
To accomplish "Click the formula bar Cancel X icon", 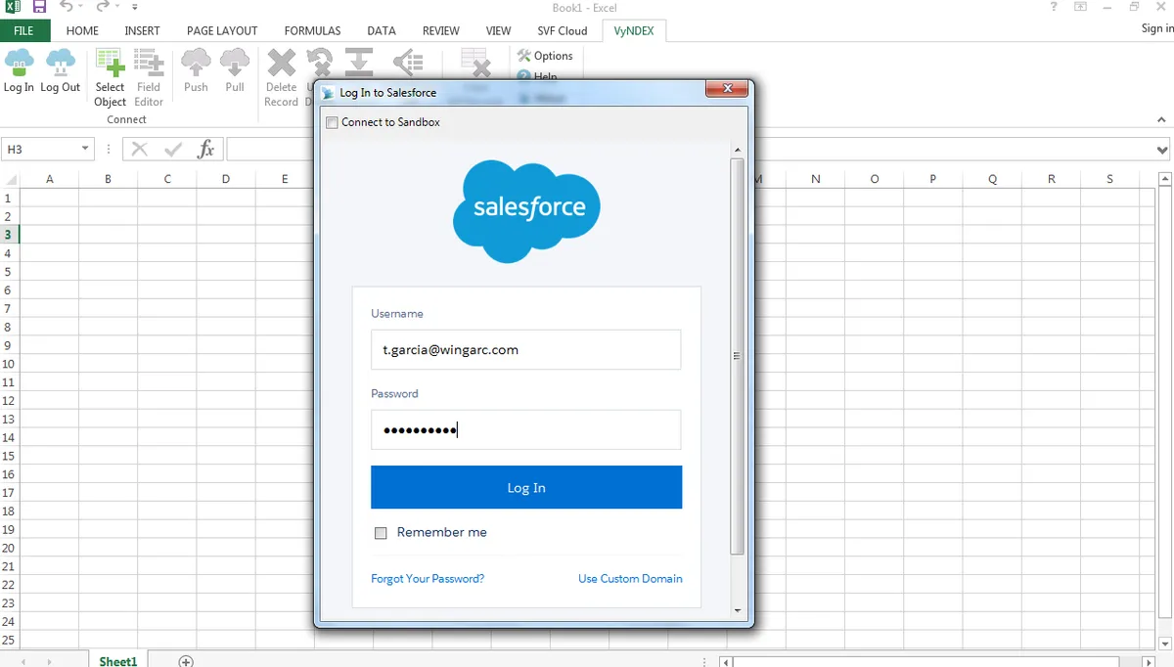I will [x=140, y=149].
